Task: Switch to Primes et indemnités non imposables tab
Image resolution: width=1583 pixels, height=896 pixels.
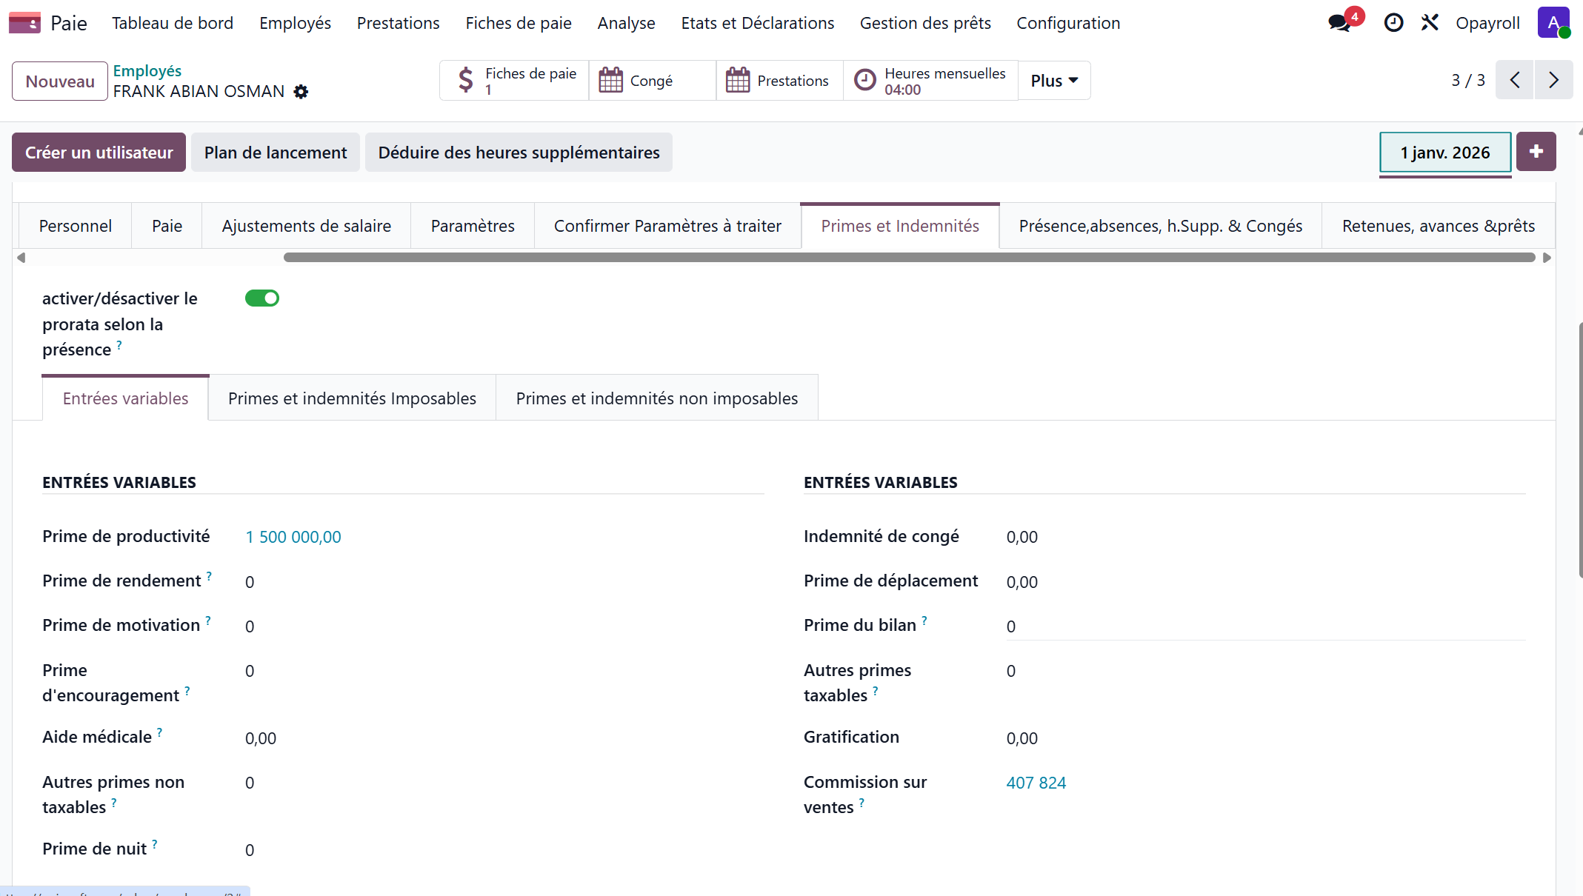Action: pos(656,398)
